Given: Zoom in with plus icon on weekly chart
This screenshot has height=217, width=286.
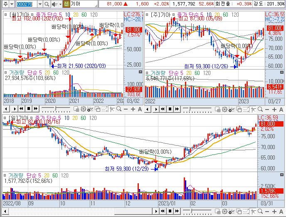Looking at the screenshot, I should tap(274, 110).
